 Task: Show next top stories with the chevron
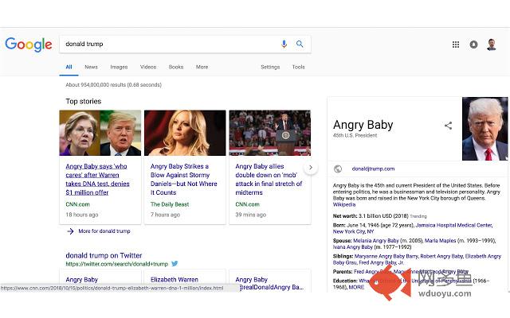pos(311,168)
